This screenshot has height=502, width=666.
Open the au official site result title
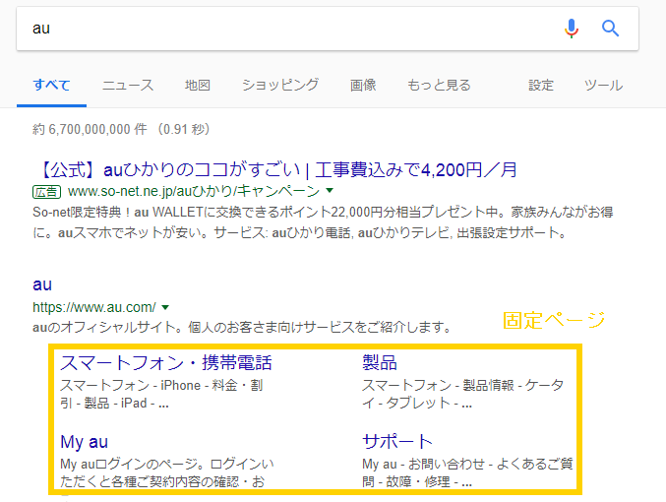pyautogui.click(x=42, y=284)
